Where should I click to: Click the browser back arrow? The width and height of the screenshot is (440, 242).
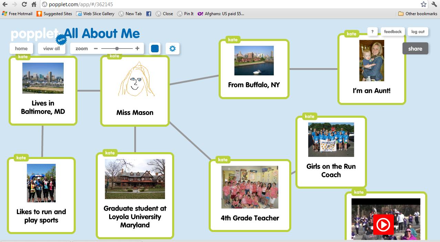[x=6, y=5]
